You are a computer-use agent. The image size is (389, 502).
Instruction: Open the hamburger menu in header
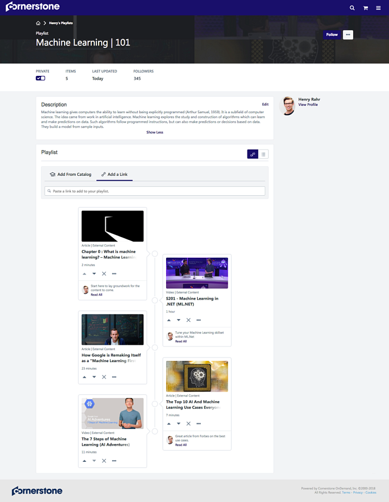coord(378,8)
